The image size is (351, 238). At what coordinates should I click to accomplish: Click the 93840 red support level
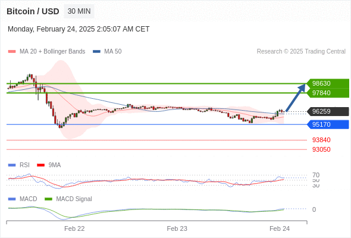[321, 140]
